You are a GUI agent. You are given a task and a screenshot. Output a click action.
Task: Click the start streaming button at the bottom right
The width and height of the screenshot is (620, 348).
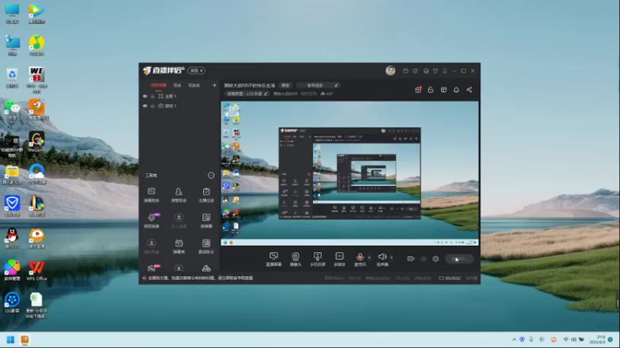tap(459, 259)
